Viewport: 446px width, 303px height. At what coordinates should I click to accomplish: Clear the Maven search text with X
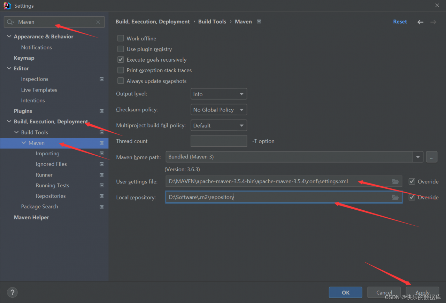pyautogui.click(x=98, y=22)
